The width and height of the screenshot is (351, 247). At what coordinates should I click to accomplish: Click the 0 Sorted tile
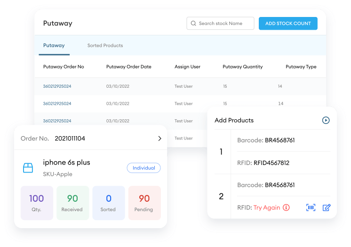[109, 203]
